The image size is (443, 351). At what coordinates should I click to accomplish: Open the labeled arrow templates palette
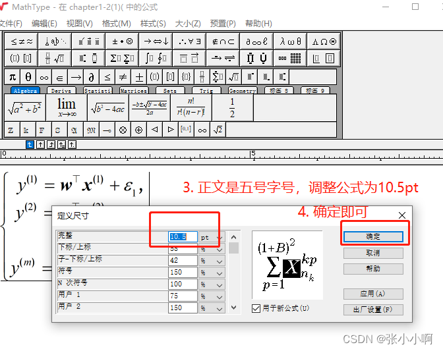pos(223,58)
